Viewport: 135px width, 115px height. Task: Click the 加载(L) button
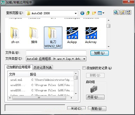tap(99, 53)
